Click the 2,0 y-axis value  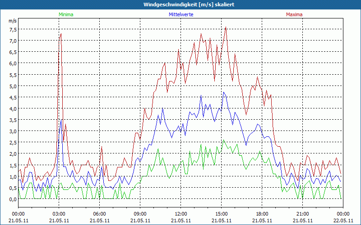pyautogui.click(x=13, y=154)
